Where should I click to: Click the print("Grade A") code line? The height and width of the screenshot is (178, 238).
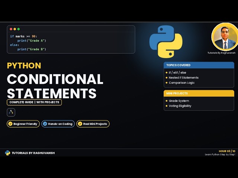pyautogui.click(x=32, y=41)
